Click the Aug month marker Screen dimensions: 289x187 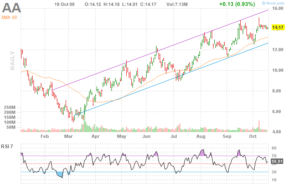(x=201, y=136)
